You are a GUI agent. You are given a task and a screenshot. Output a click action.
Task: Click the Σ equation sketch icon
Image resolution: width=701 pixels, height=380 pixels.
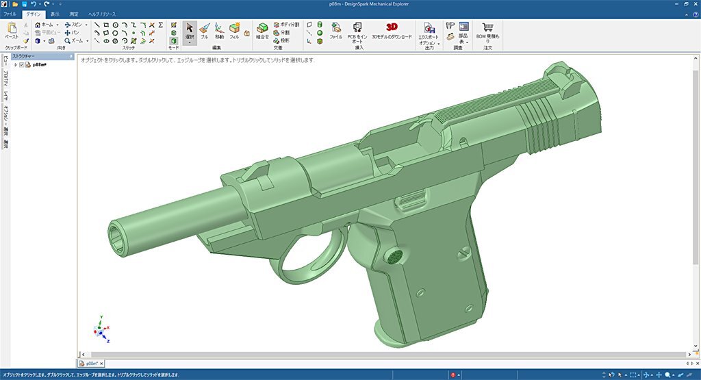[x=160, y=25]
